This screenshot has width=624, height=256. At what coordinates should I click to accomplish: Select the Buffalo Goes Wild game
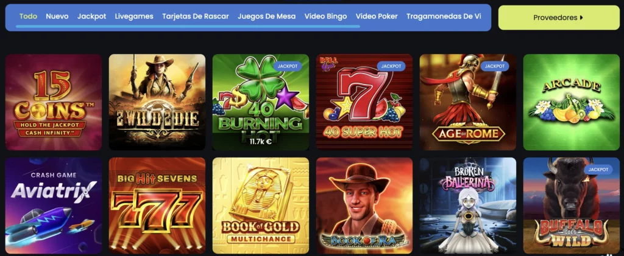[572, 206]
